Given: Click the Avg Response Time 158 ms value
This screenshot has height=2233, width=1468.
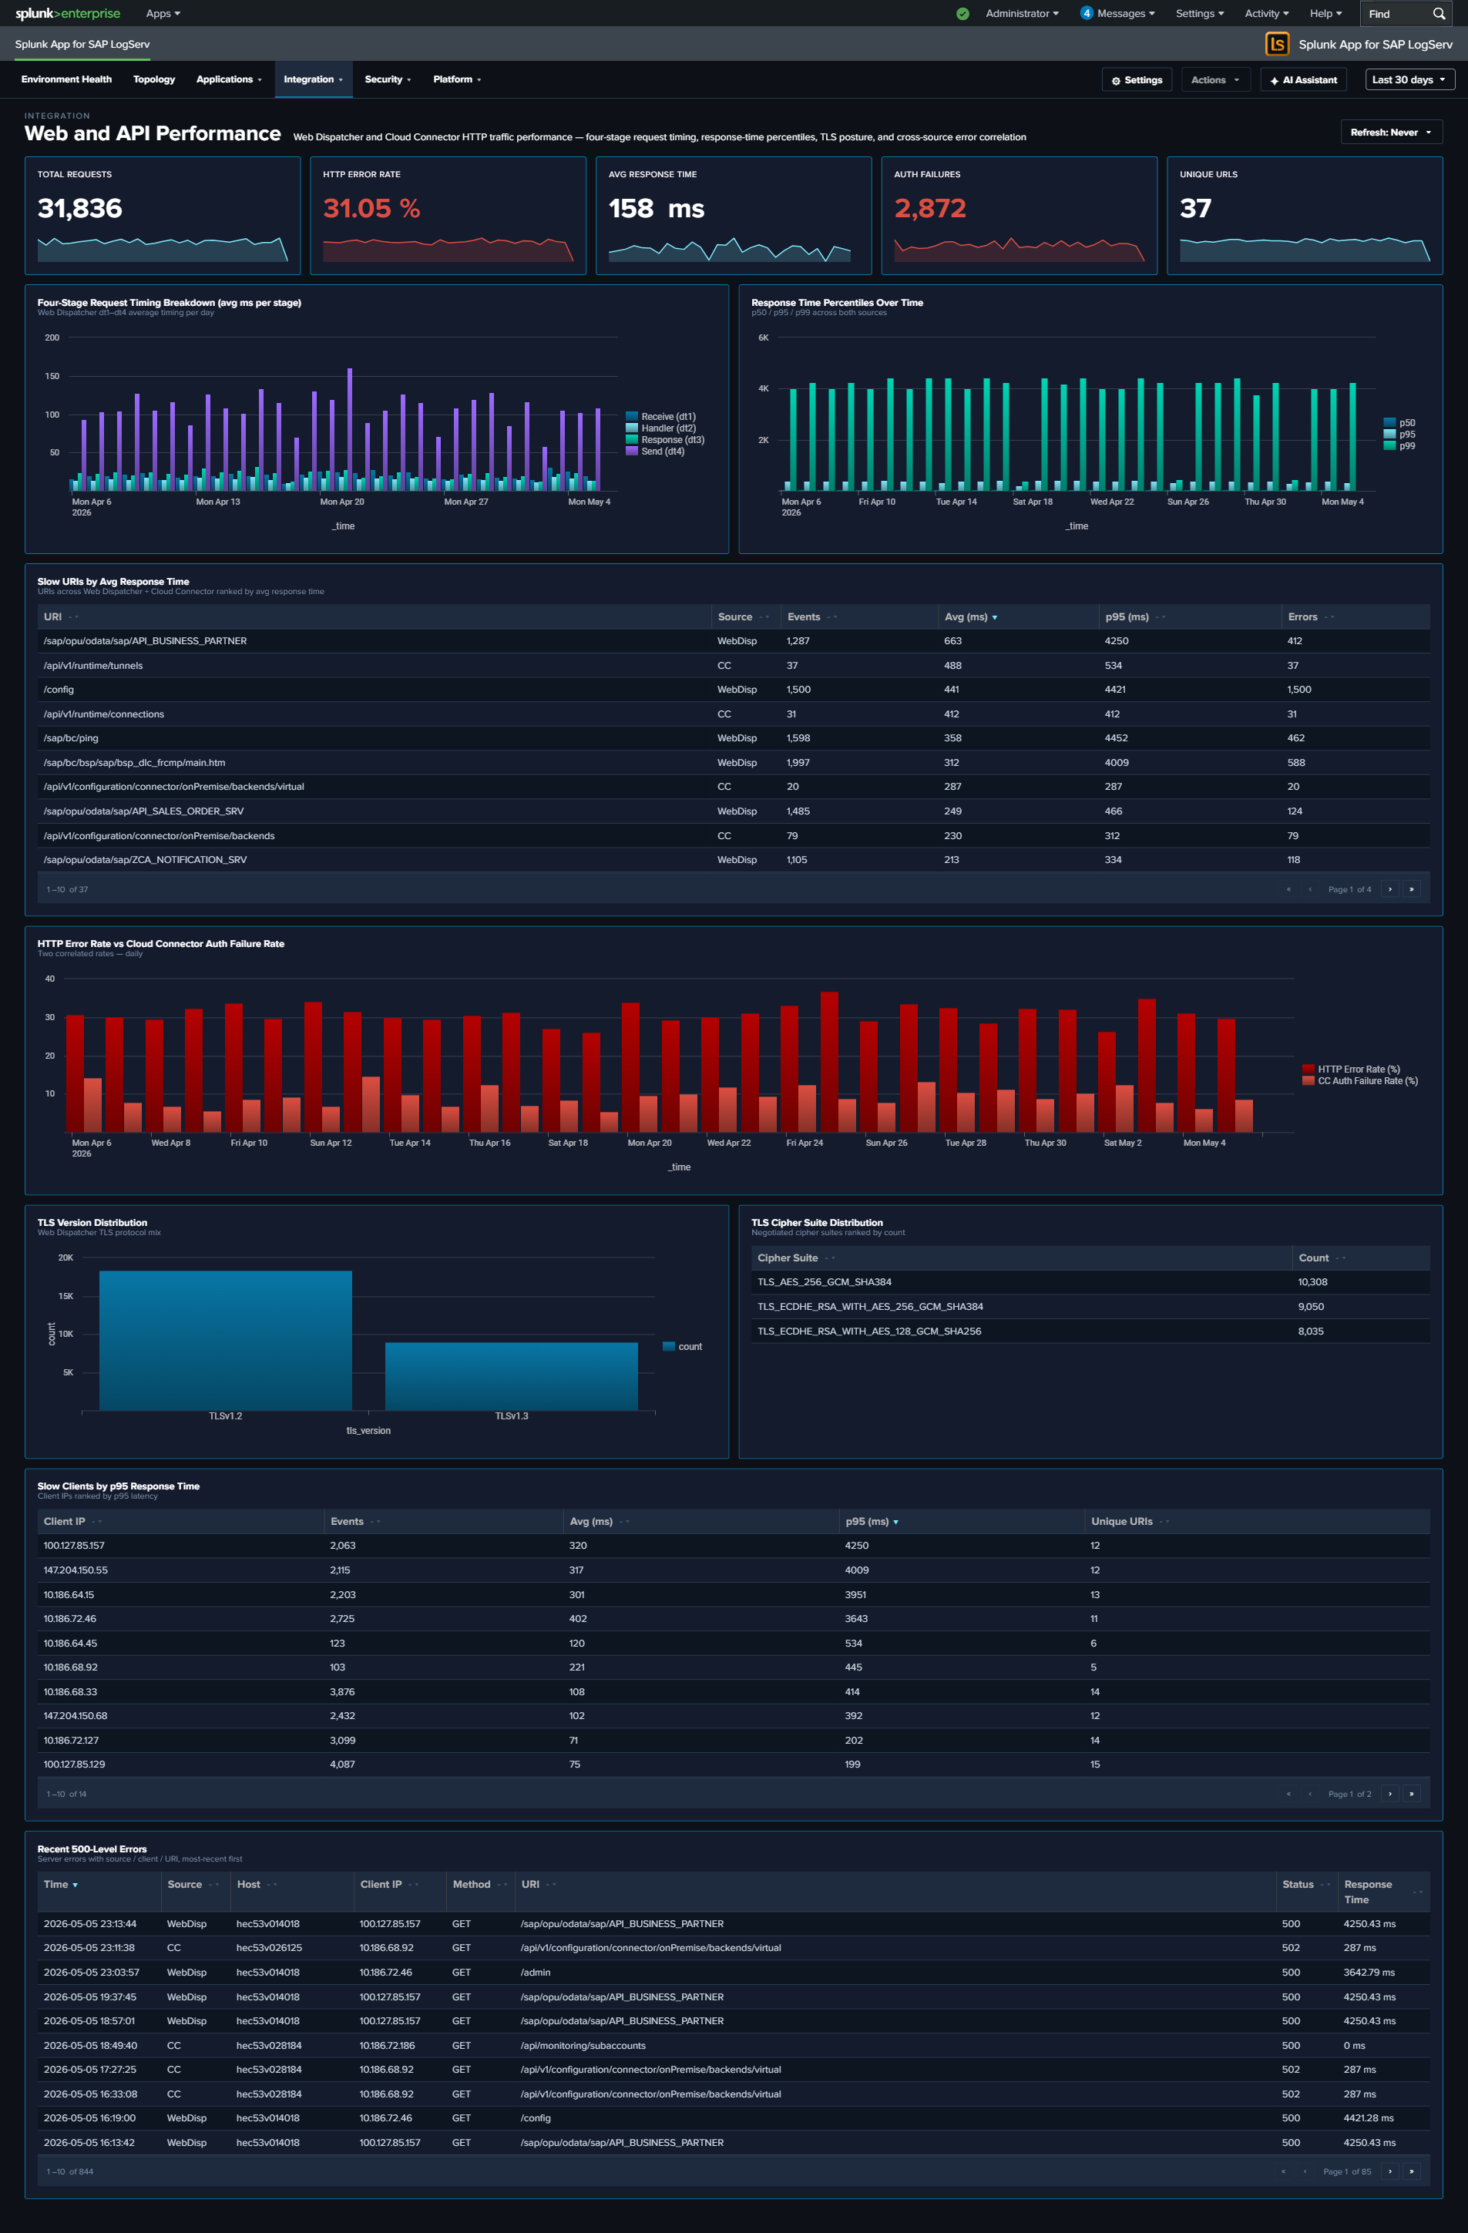Looking at the screenshot, I should tap(656, 208).
